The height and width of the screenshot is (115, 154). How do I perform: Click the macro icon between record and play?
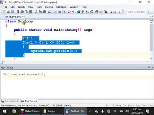click(x=115, y=12)
